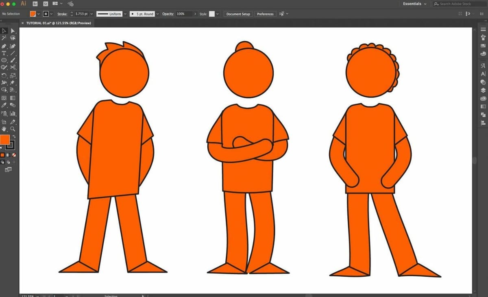Click the Preferences button
Image resolution: width=488 pixels, height=297 pixels.
point(265,14)
